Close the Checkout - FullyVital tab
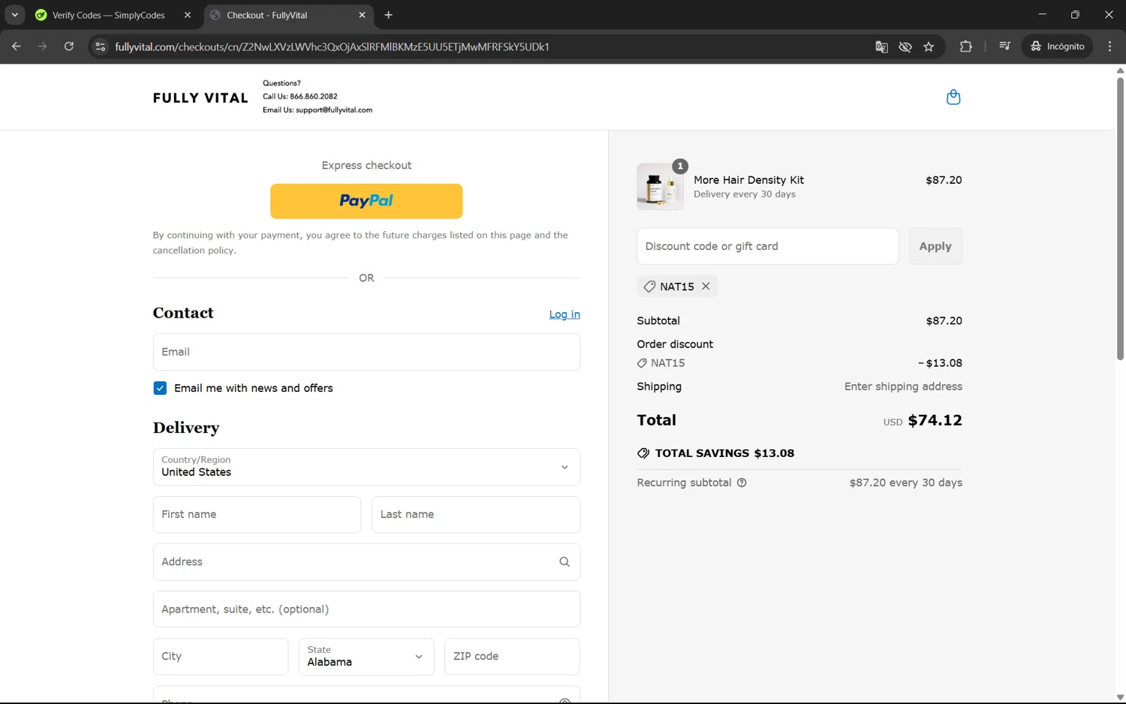 pos(362,15)
